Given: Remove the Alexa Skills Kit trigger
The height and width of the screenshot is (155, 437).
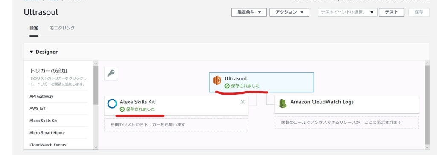Looking at the screenshot, I should point(242,102).
